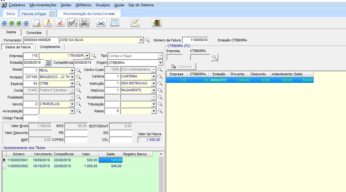Switch to the Complemento tab

pyautogui.click(x=50, y=47)
